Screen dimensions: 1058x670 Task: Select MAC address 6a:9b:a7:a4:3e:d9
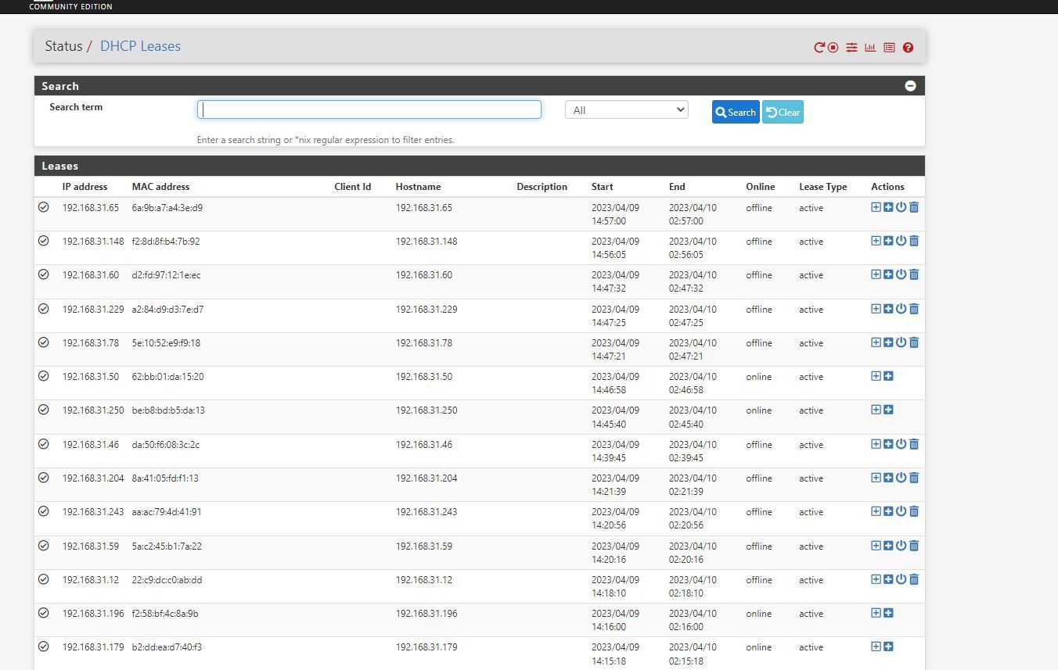click(x=167, y=208)
